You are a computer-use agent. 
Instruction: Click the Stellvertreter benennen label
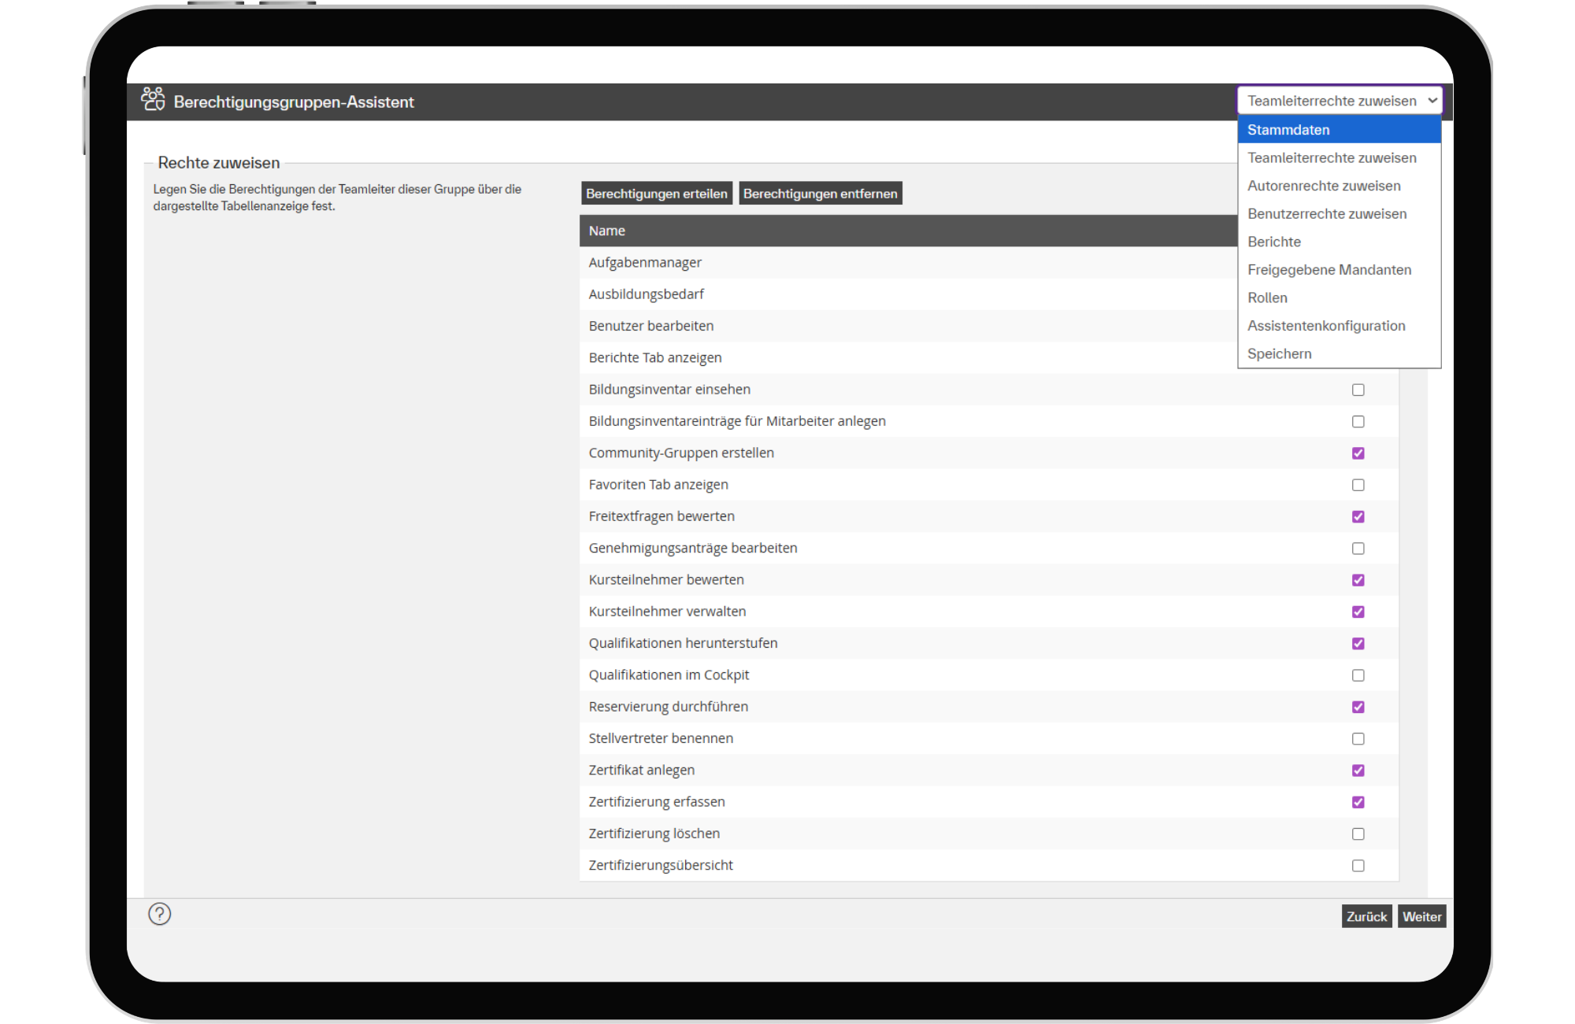pos(661,738)
